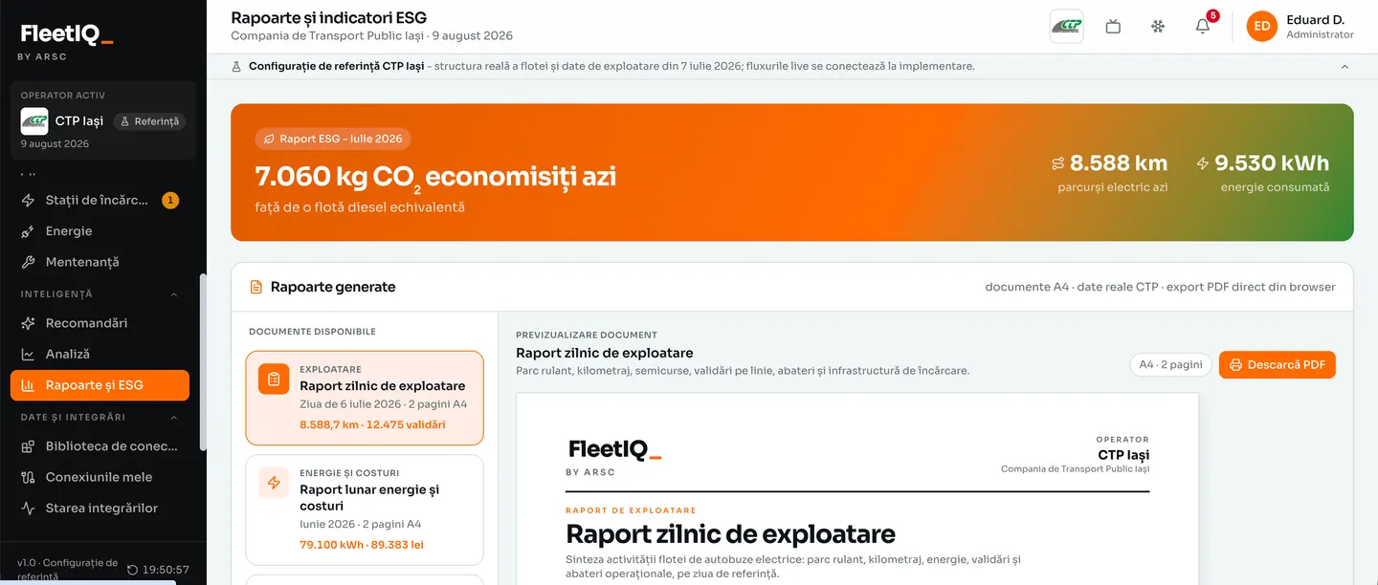Click the flask icon in the reference config banner
1378x585 pixels.
click(x=236, y=67)
